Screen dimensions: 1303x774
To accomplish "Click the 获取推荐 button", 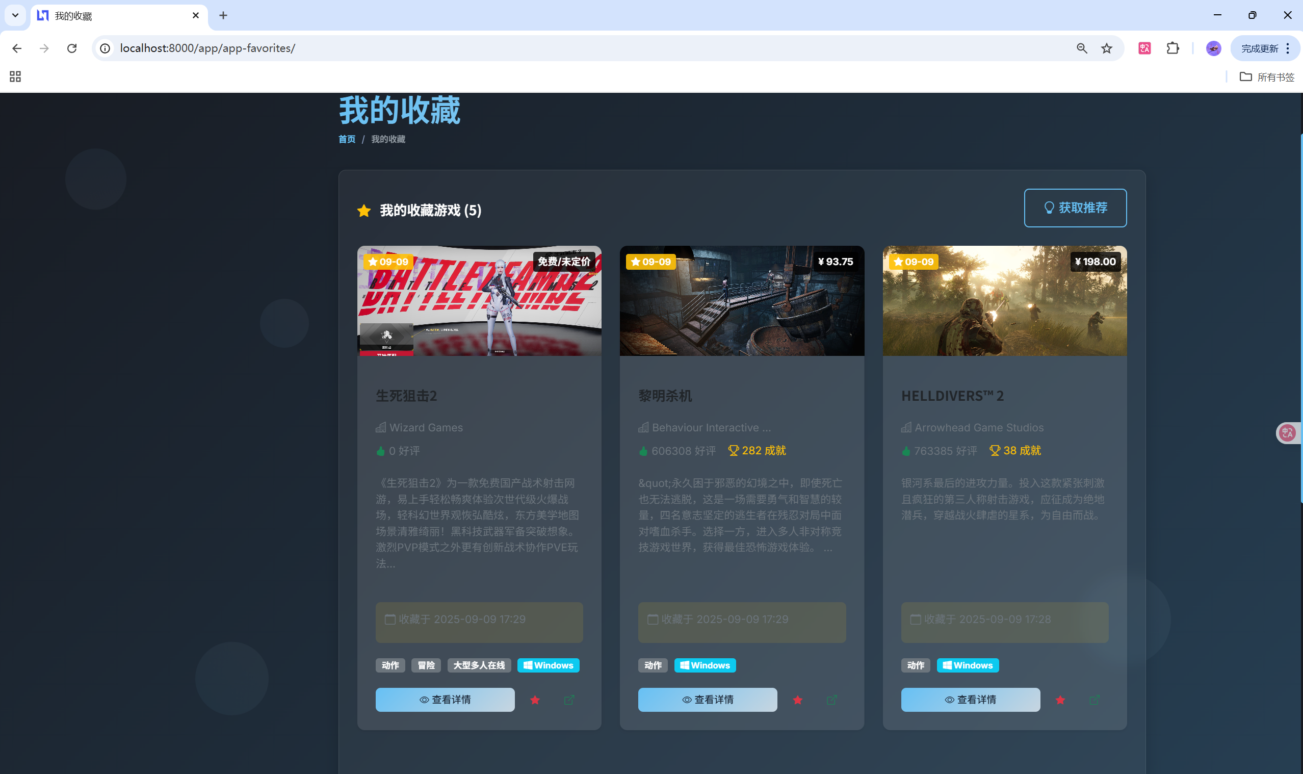I will point(1075,208).
